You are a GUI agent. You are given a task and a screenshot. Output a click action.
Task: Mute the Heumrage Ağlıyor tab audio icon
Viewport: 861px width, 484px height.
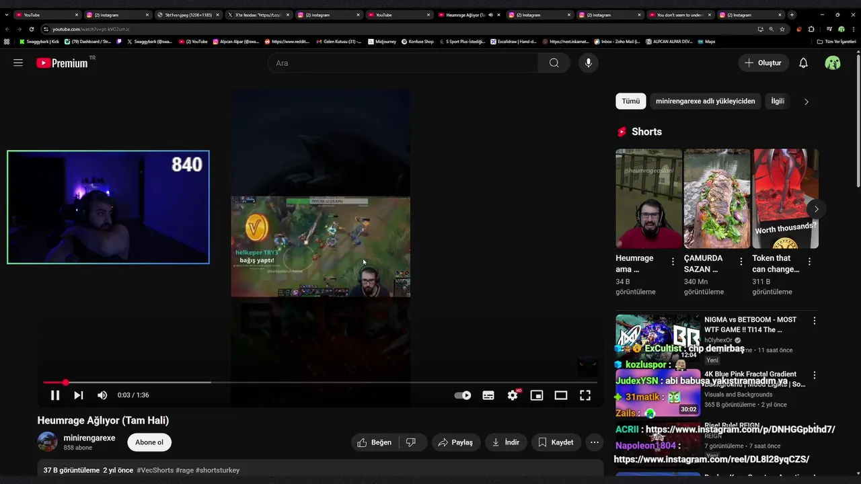(x=490, y=15)
